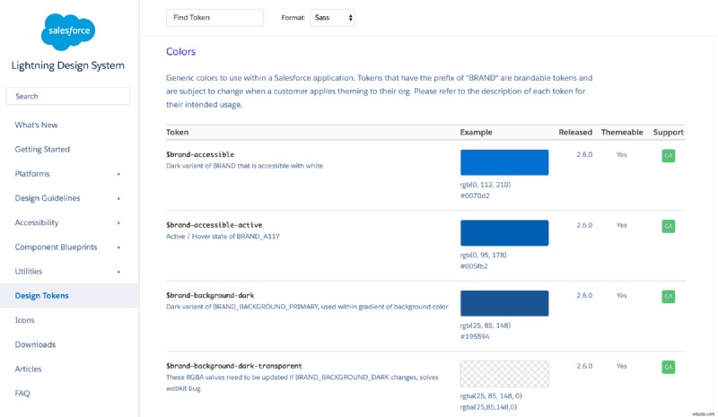The image size is (718, 417).
Task: Open the Icons page link
Action: point(24,319)
